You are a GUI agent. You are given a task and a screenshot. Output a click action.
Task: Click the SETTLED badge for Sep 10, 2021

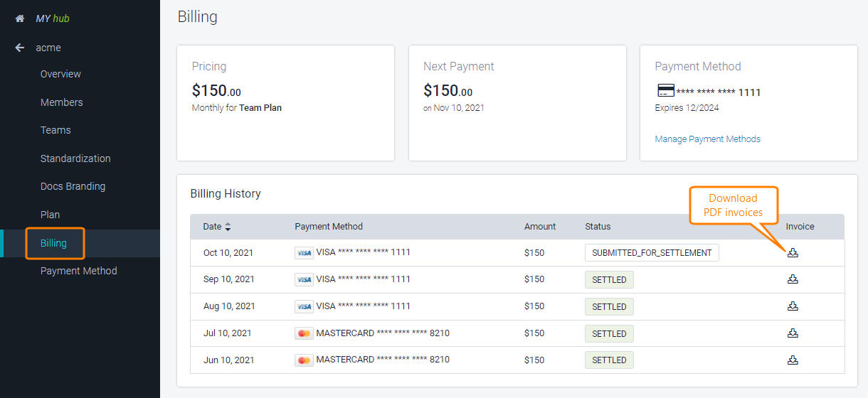pyautogui.click(x=609, y=280)
